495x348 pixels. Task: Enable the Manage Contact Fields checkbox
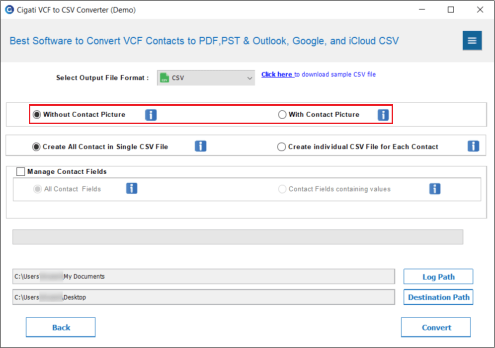point(20,171)
